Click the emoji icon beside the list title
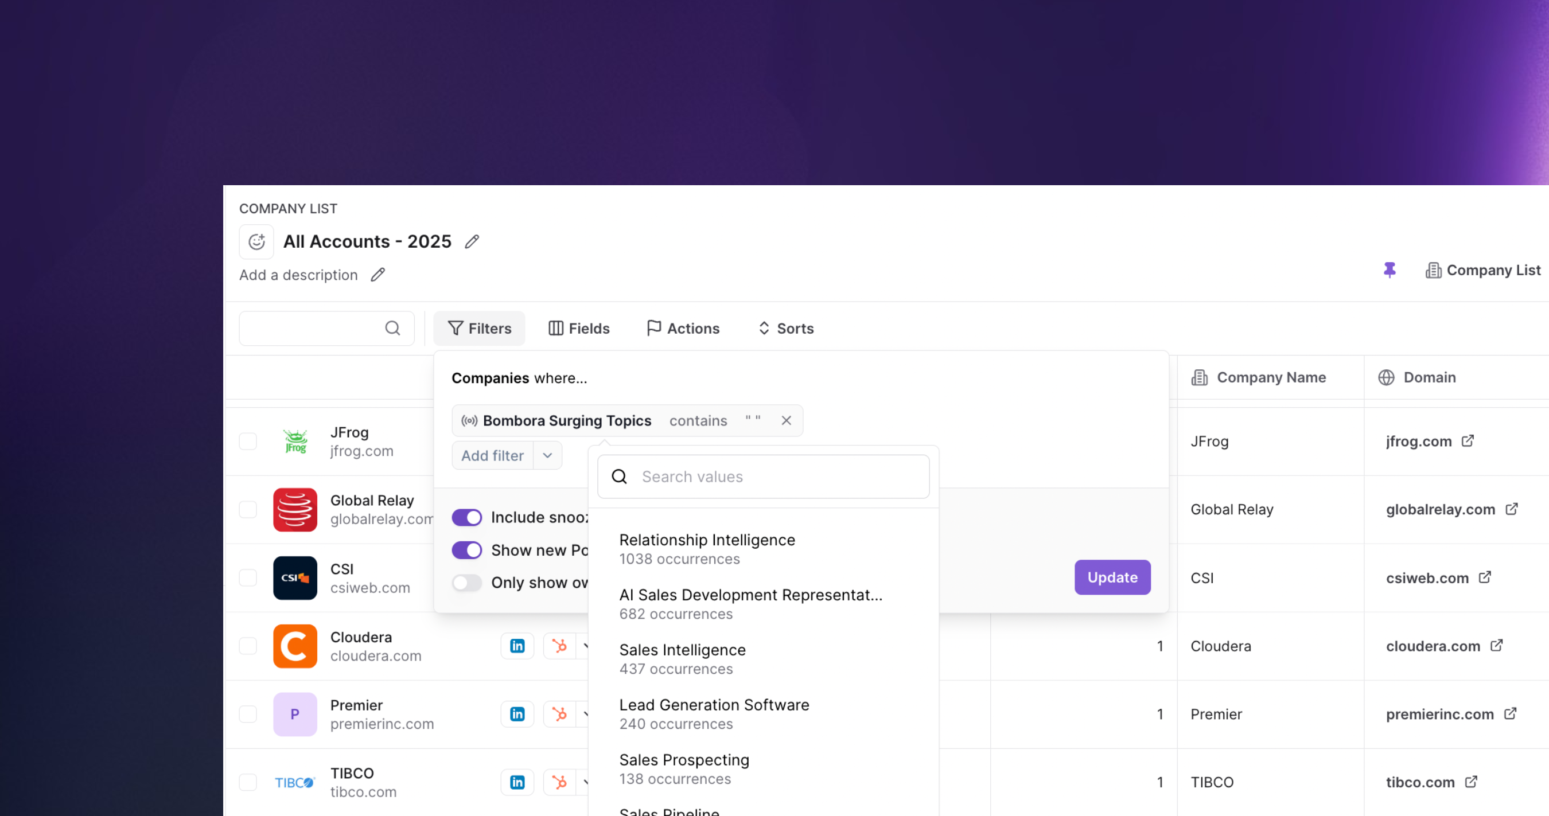Viewport: 1549px width, 816px height. tap(257, 241)
